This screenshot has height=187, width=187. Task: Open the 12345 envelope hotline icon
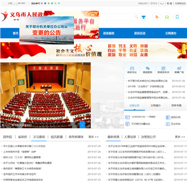click(128, 117)
